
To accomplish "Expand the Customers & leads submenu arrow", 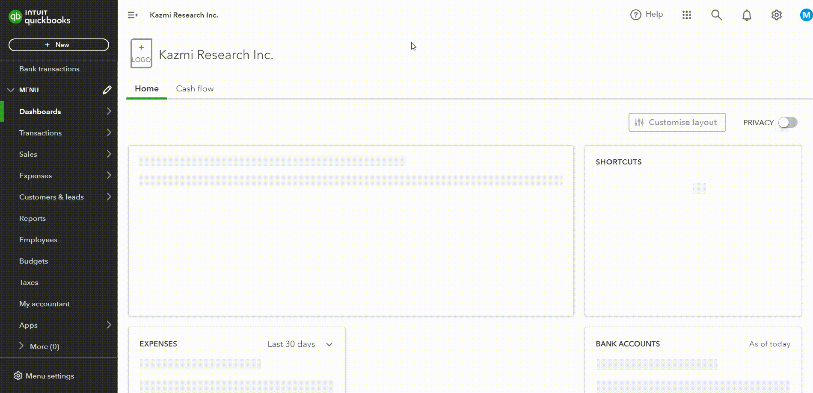I will [109, 196].
